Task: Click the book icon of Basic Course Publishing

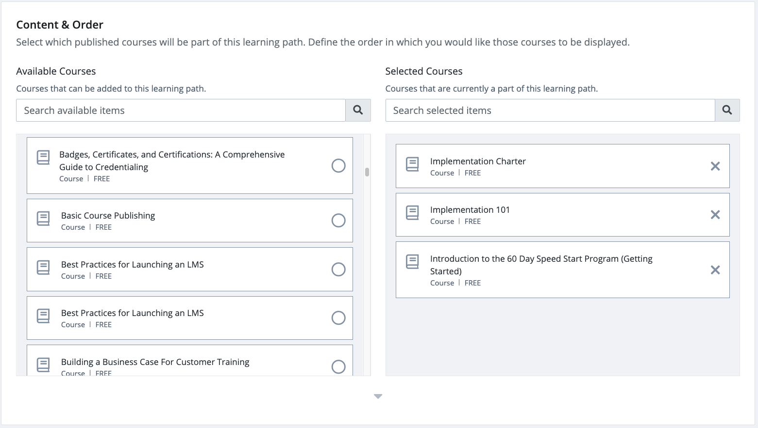Action: [x=43, y=219]
